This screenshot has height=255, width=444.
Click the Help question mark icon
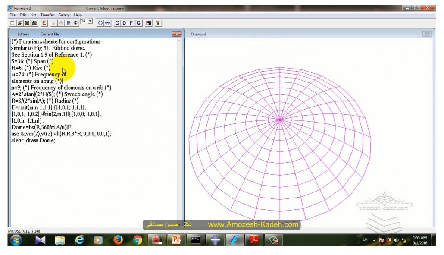point(158,23)
